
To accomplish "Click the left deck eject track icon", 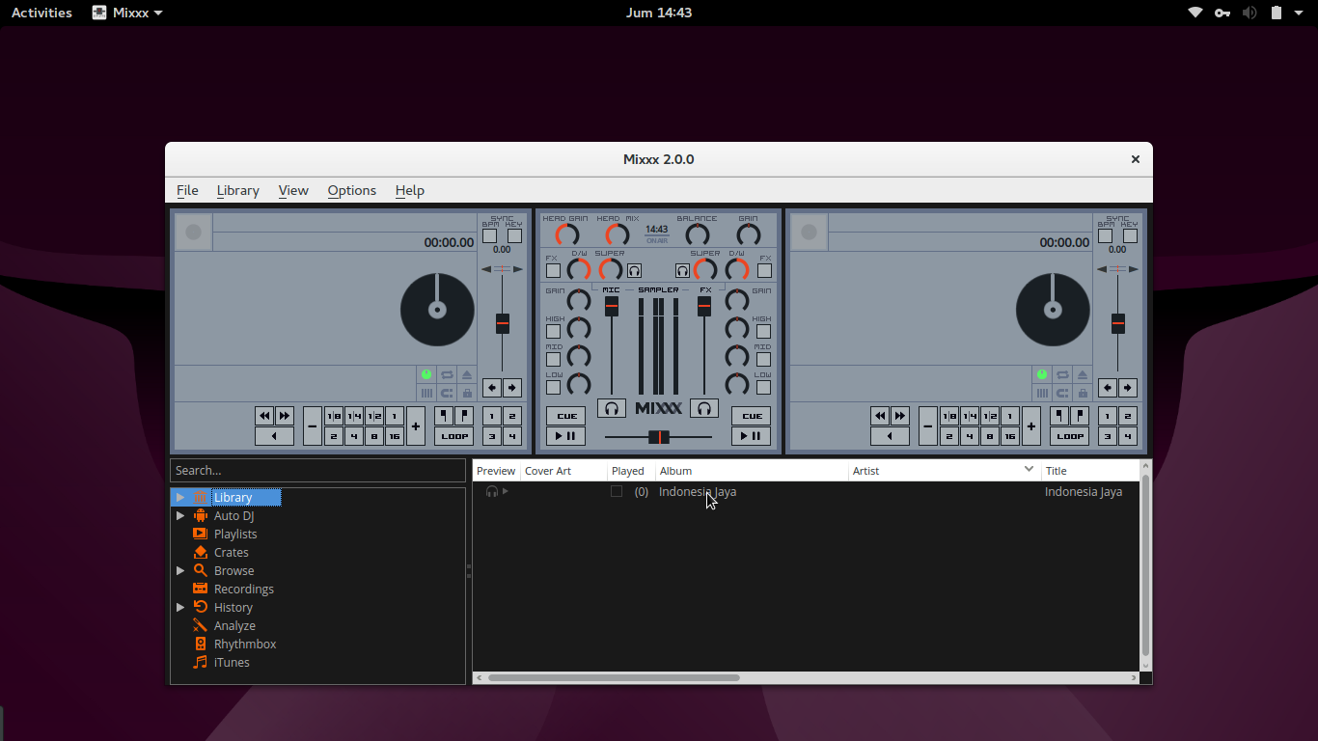I will pyautogui.click(x=467, y=374).
